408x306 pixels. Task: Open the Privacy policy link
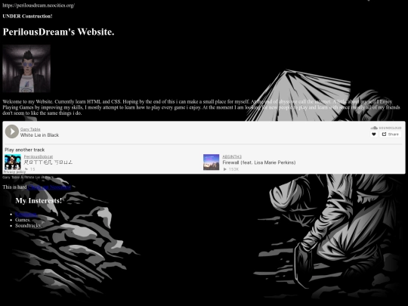[14, 172]
